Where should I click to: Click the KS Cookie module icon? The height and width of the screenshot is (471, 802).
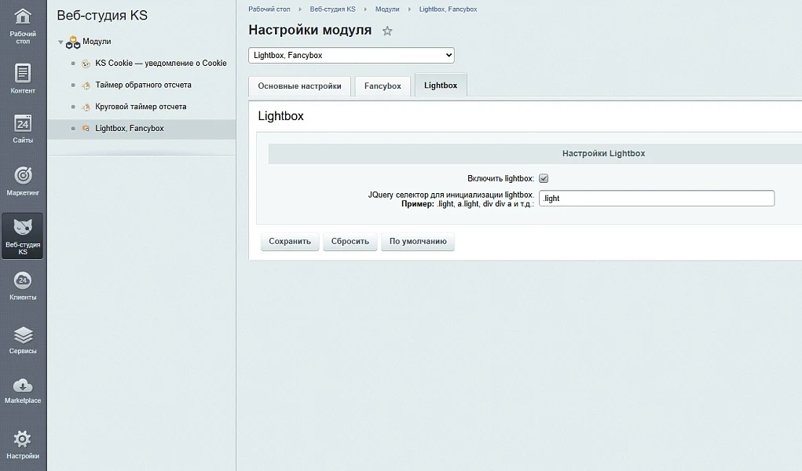click(x=86, y=64)
